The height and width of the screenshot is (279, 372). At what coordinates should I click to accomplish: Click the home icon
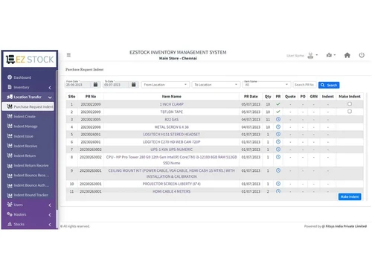pyautogui.click(x=347, y=55)
